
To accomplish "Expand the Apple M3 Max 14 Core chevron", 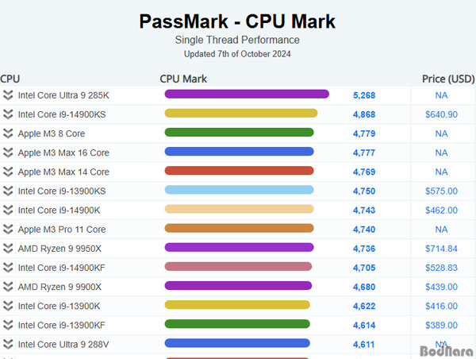I will 8,172.
